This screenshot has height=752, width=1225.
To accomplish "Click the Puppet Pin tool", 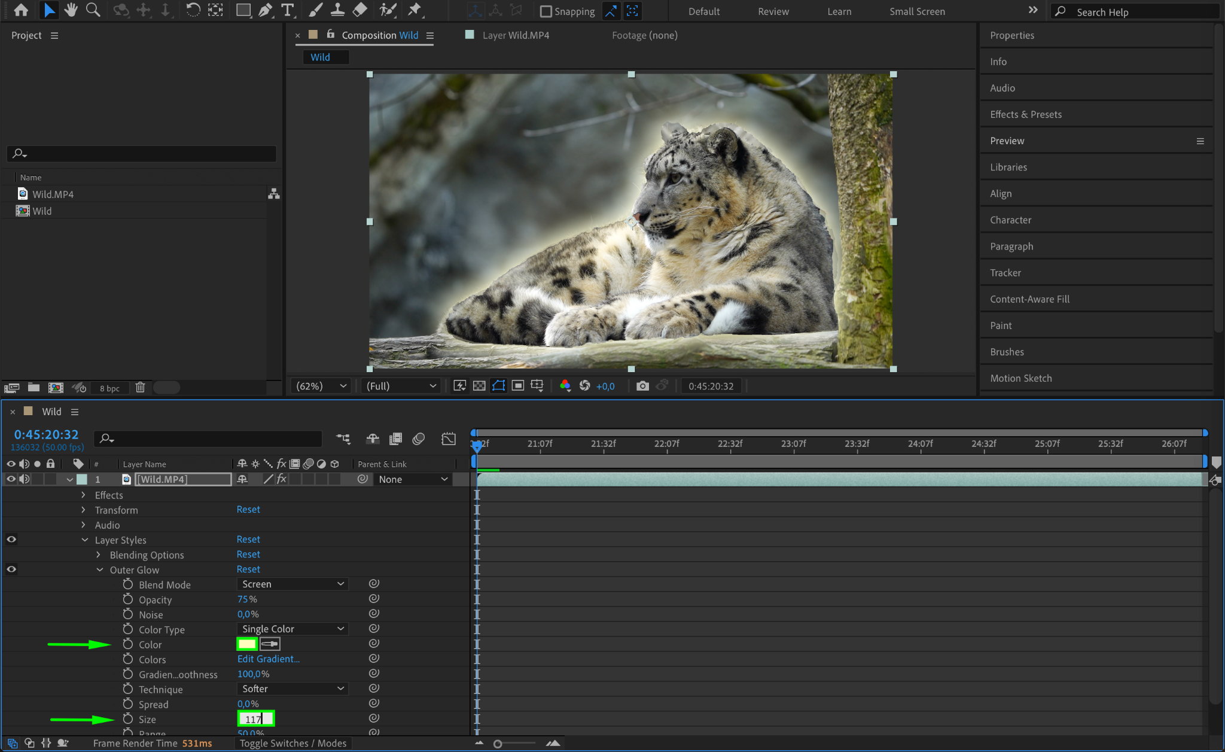I will (x=414, y=10).
